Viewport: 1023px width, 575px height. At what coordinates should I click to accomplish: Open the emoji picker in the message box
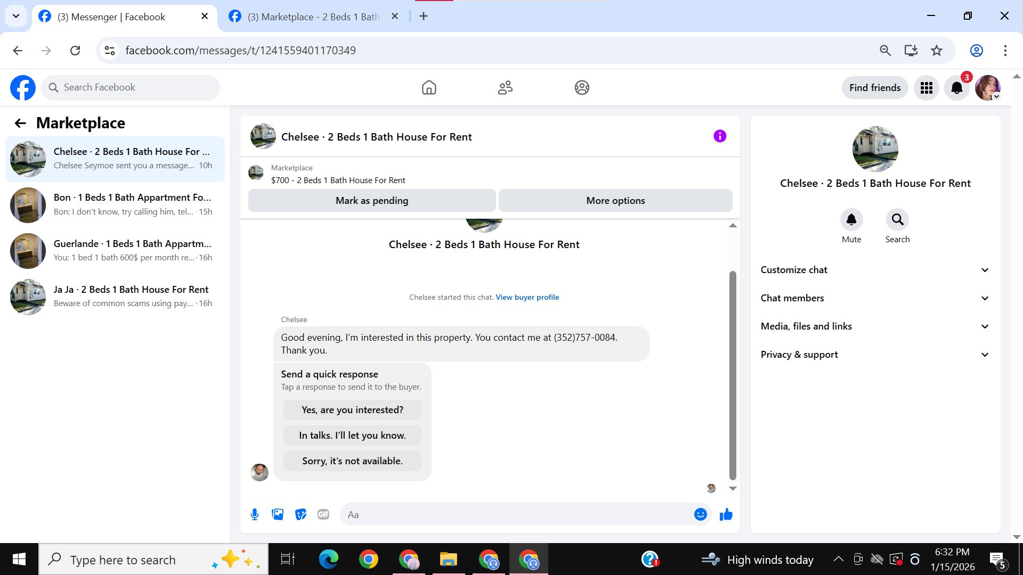click(x=700, y=514)
